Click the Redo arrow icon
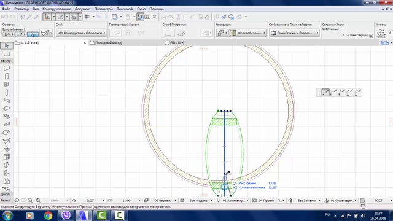The image size is (393, 221). coord(12,17)
